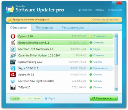Click Скачать for OpenOffice.org 3.3.0
The height and width of the screenshot is (110, 128).
click(x=98, y=62)
